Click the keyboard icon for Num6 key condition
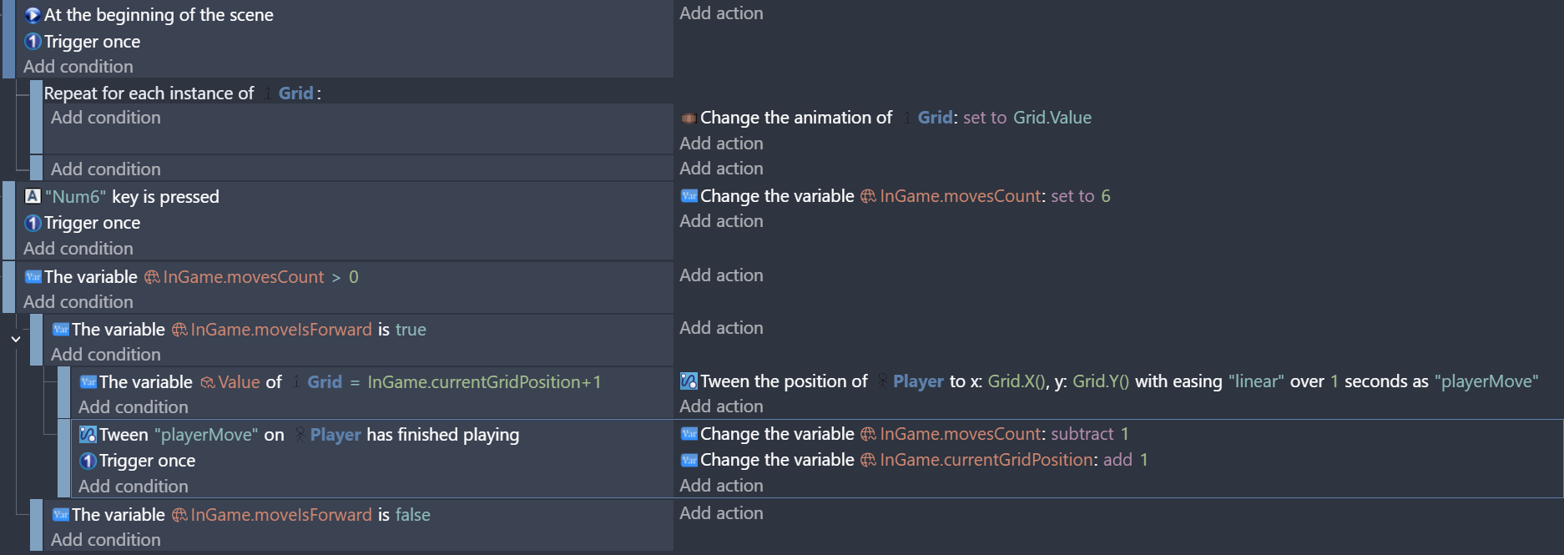1564x555 pixels. 33,196
